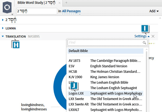Image resolution: width=162 pixels, height=112 pixels.
Task: Choose Logos LXX Septuagint with Logos Morphology
Action: click(x=106, y=93)
